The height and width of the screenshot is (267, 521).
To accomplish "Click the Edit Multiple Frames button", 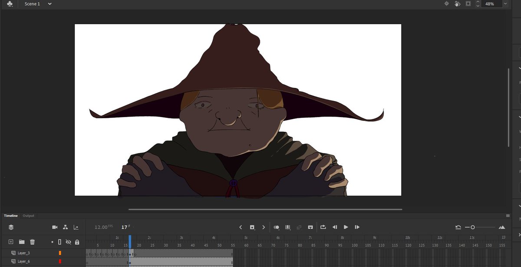I will coord(287,227).
